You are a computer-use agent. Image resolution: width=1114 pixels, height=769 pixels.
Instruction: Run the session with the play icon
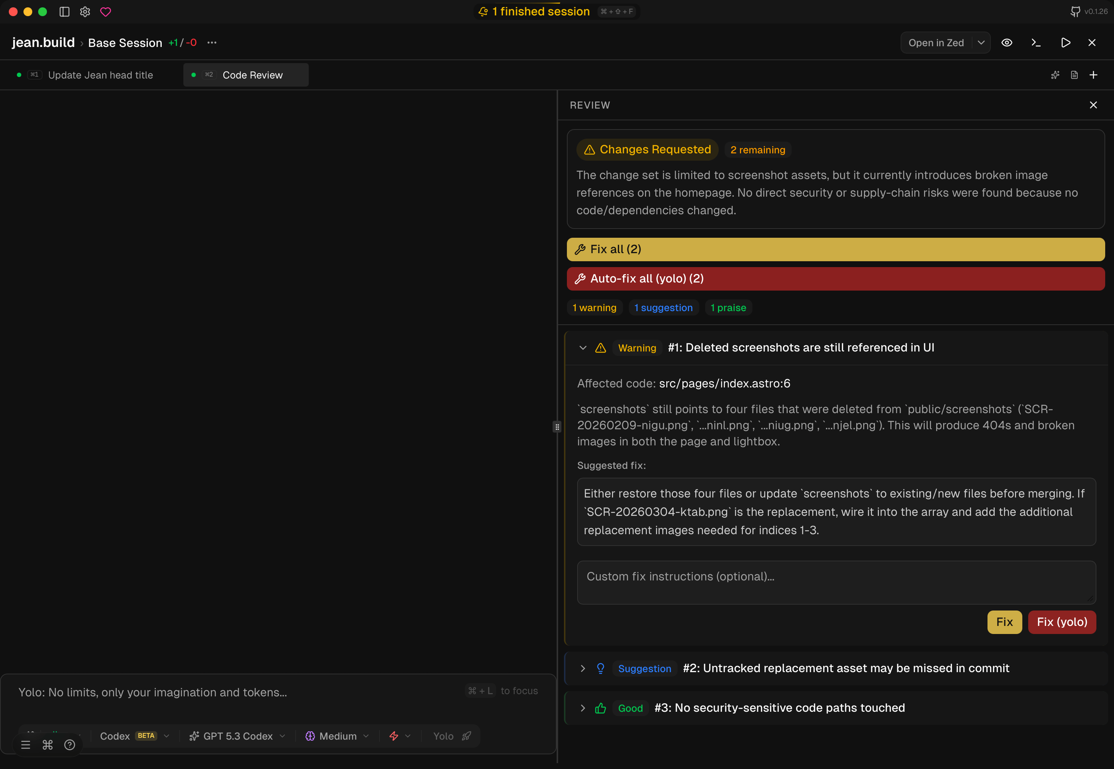click(x=1065, y=43)
